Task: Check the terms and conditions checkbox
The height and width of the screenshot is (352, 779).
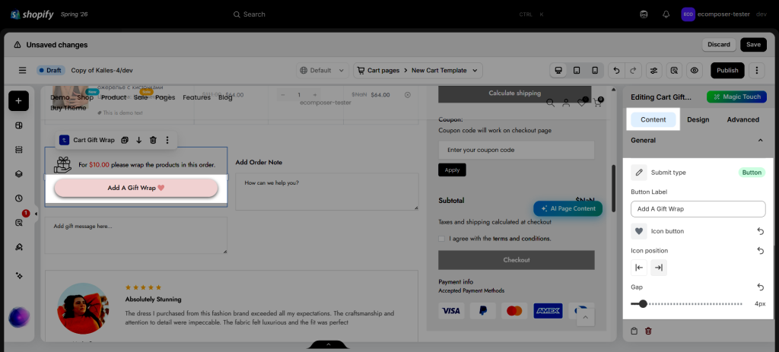Action: pyautogui.click(x=442, y=239)
